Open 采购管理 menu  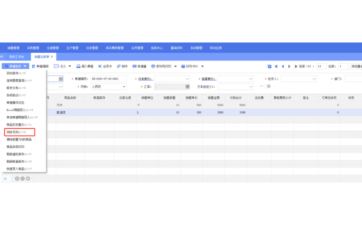click(33, 48)
